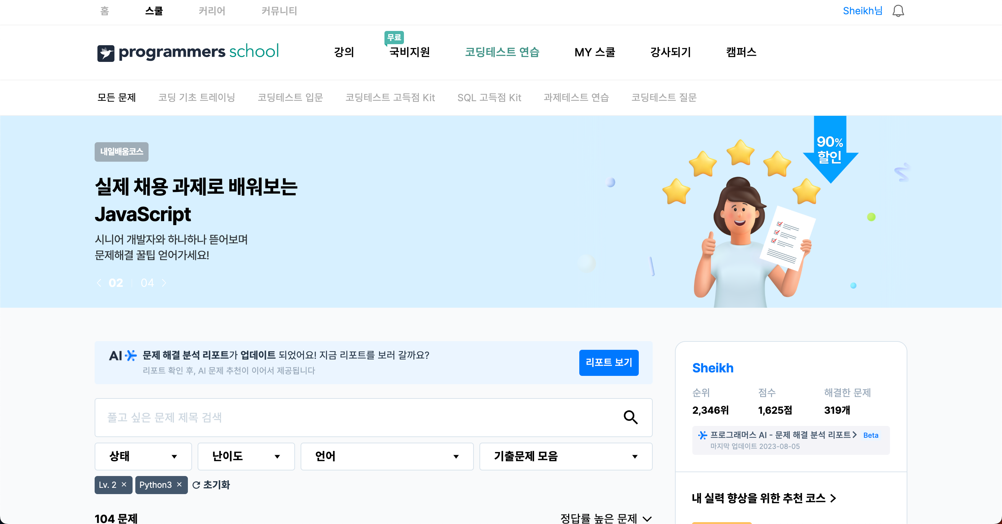Open the SQL 고득점 Kit tab
Image resolution: width=1002 pixels, height=524 pixels.
click(x=489, y=98)
